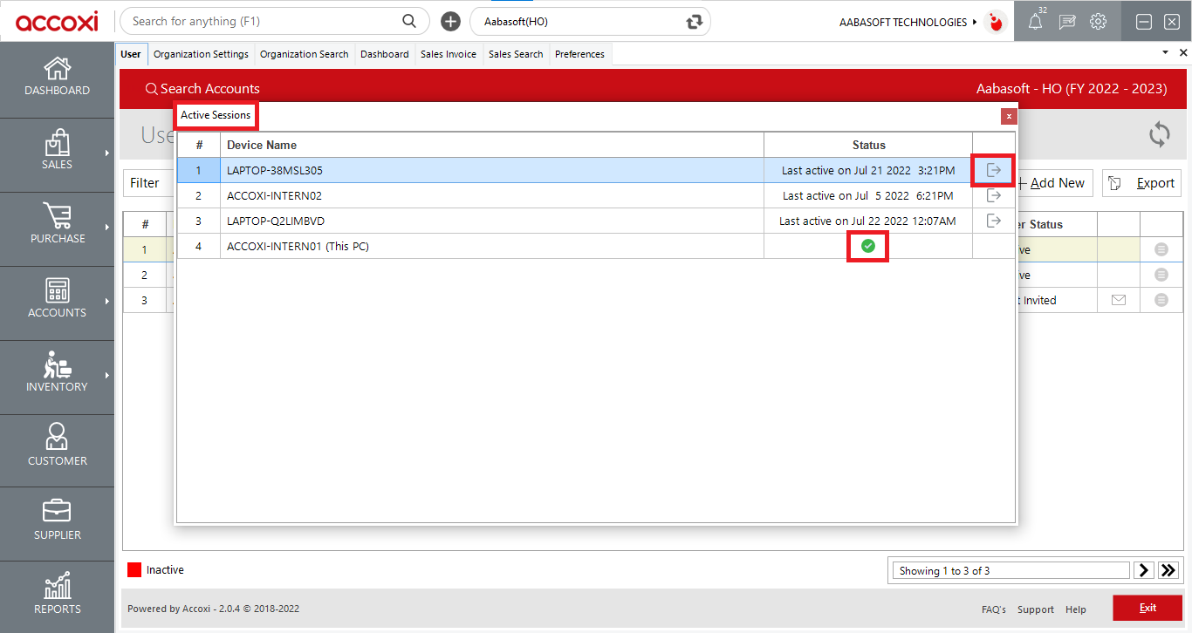Switch to the User tab
The height and width of the screenshot is (633, 1192).
pyautogui.click(x=131, y=54)
